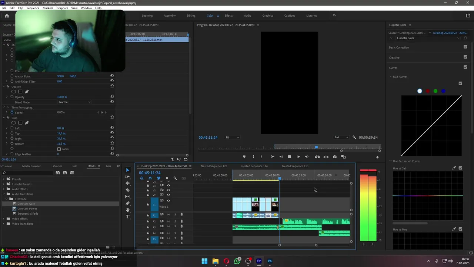Select the Ripple Edit tool
The width and height of the screenshot is (474, 267).
(x=128, y=183)
